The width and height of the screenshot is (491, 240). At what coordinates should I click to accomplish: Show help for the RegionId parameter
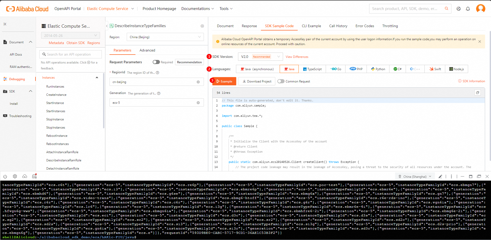158,72
